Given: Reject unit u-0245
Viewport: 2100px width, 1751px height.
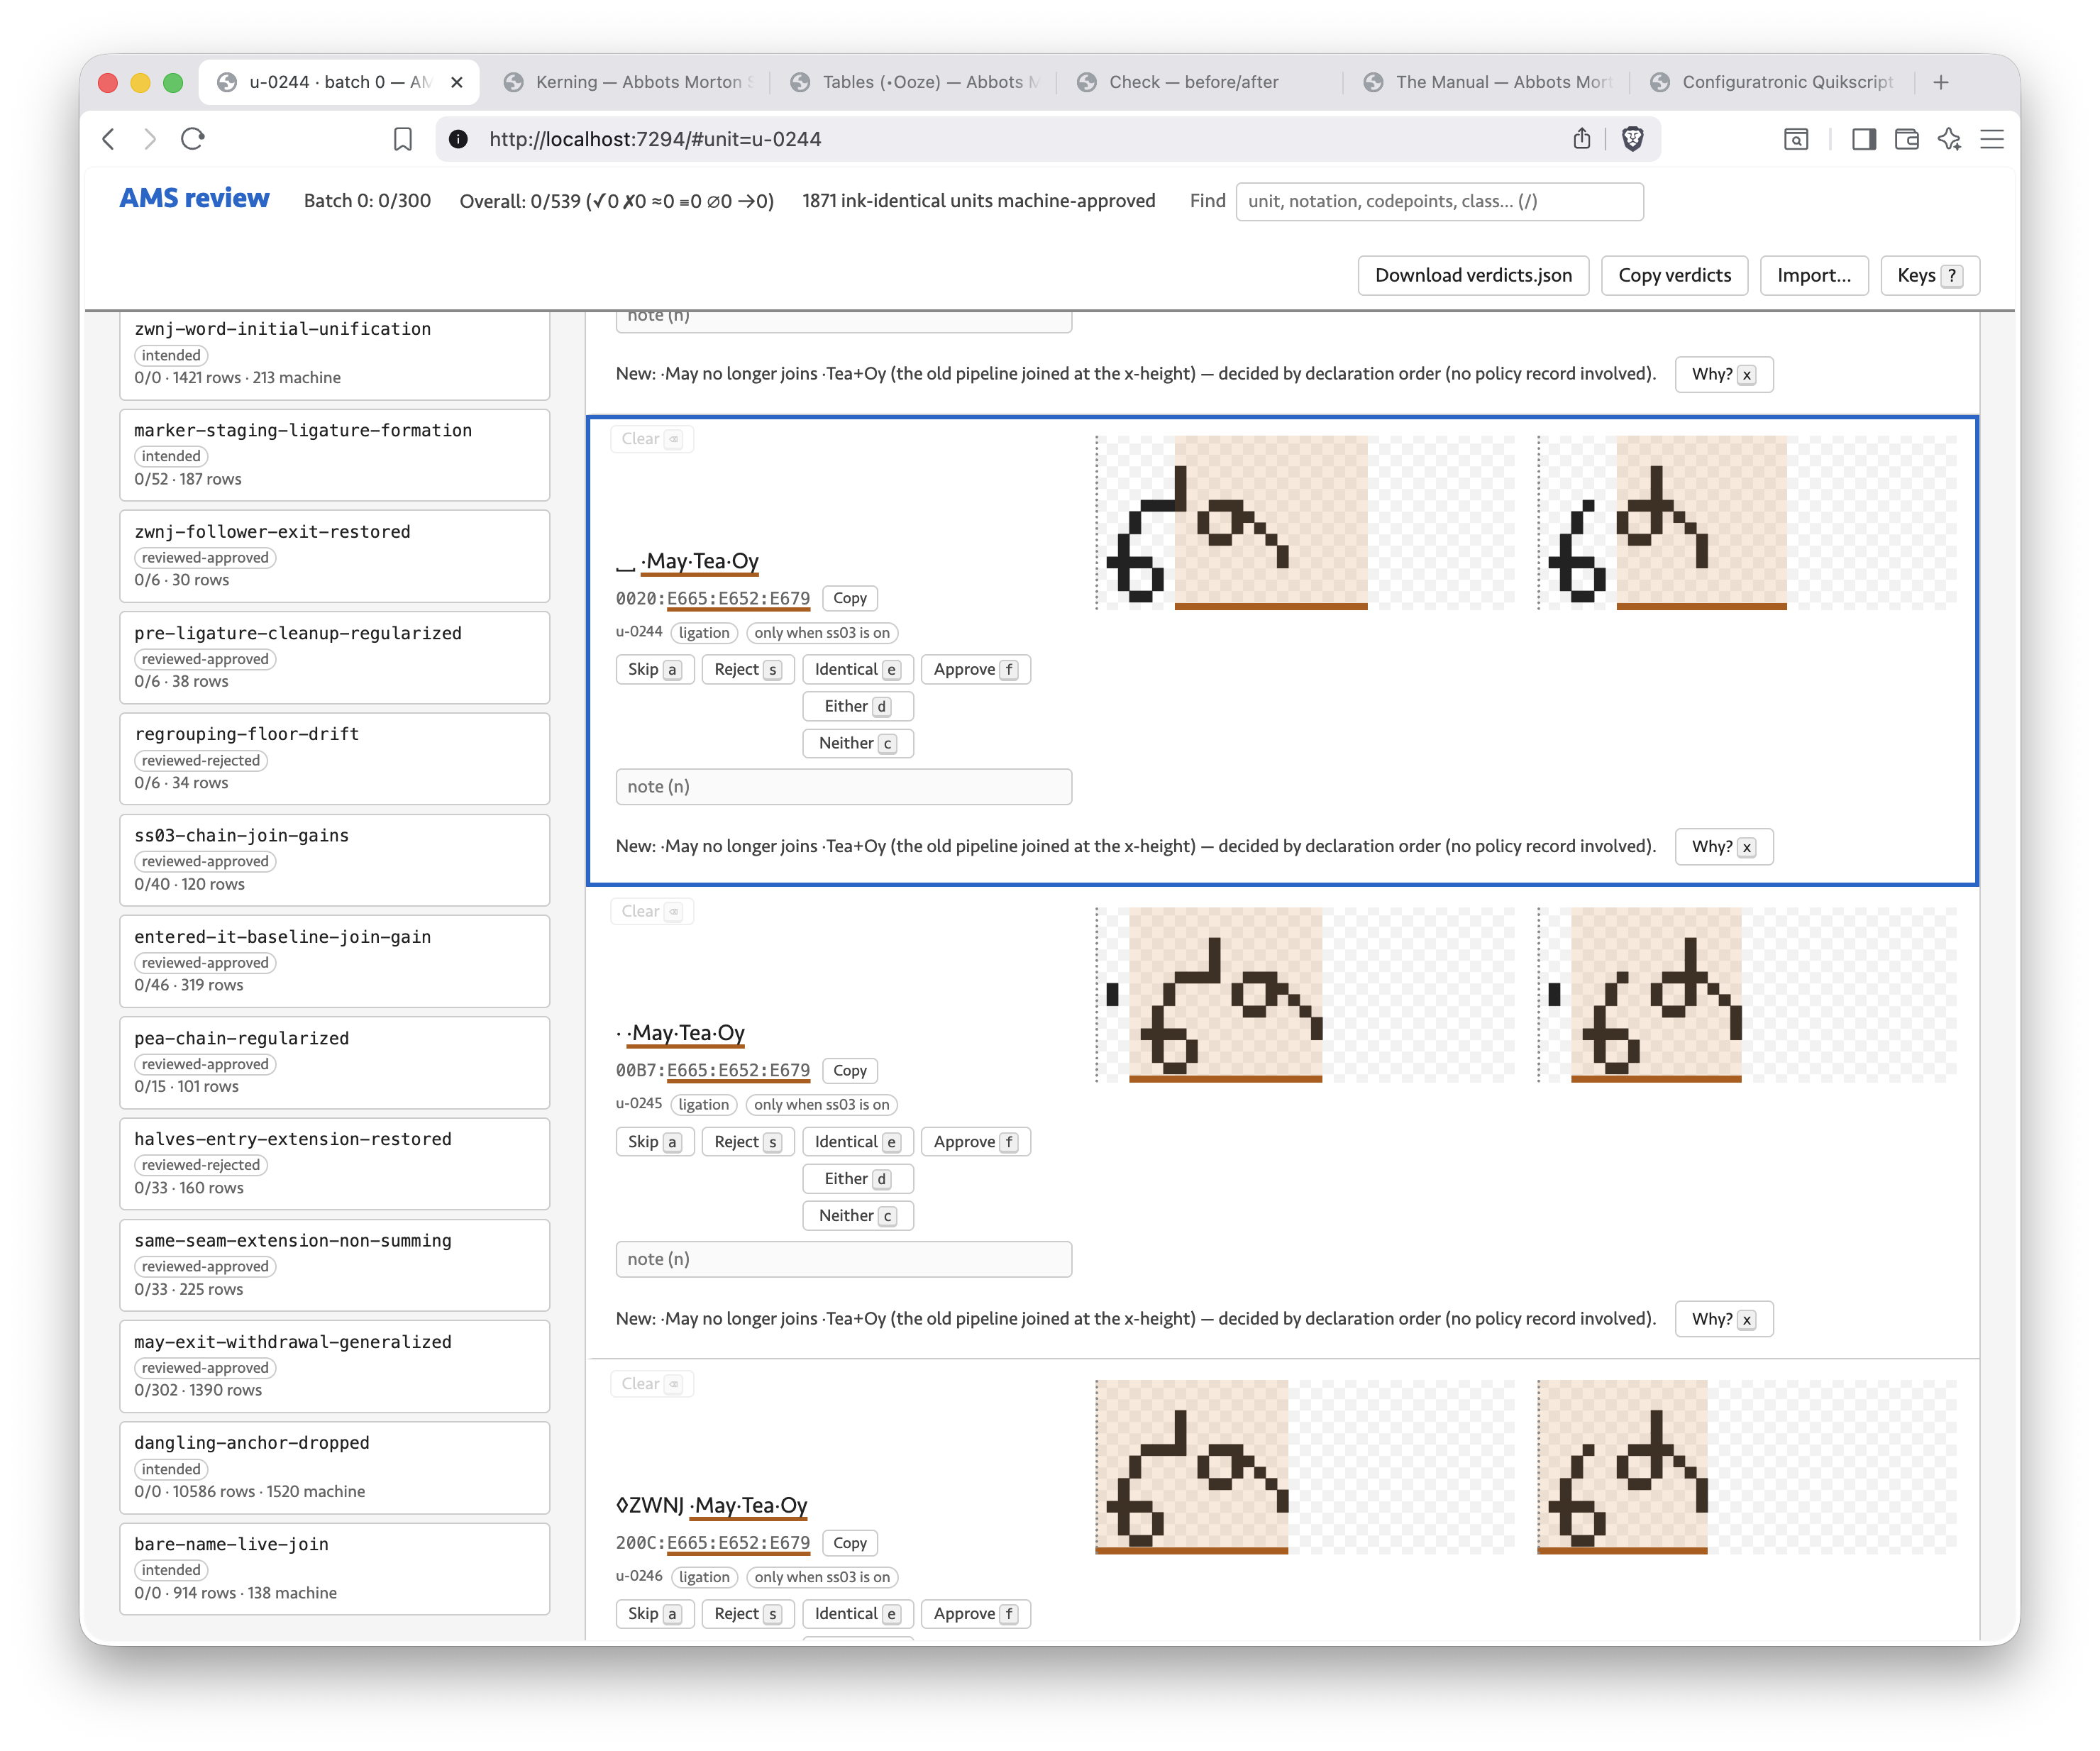Looking at the screenshot, I should pyautogui.click(x=748, y=1142).
